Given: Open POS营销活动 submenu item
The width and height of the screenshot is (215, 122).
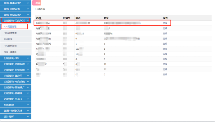Looking at the screenshot, I should 10,46.
